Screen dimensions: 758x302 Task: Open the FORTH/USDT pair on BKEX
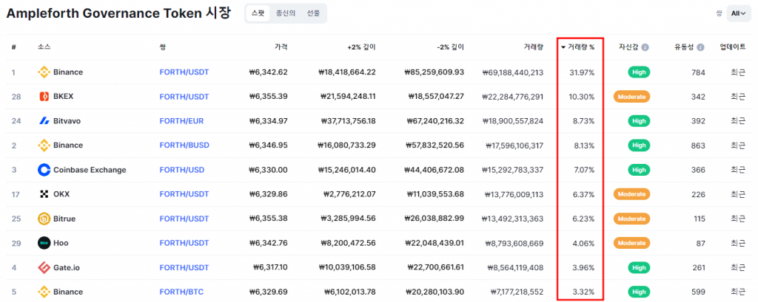pyautogui.click(x=184, y=97)
